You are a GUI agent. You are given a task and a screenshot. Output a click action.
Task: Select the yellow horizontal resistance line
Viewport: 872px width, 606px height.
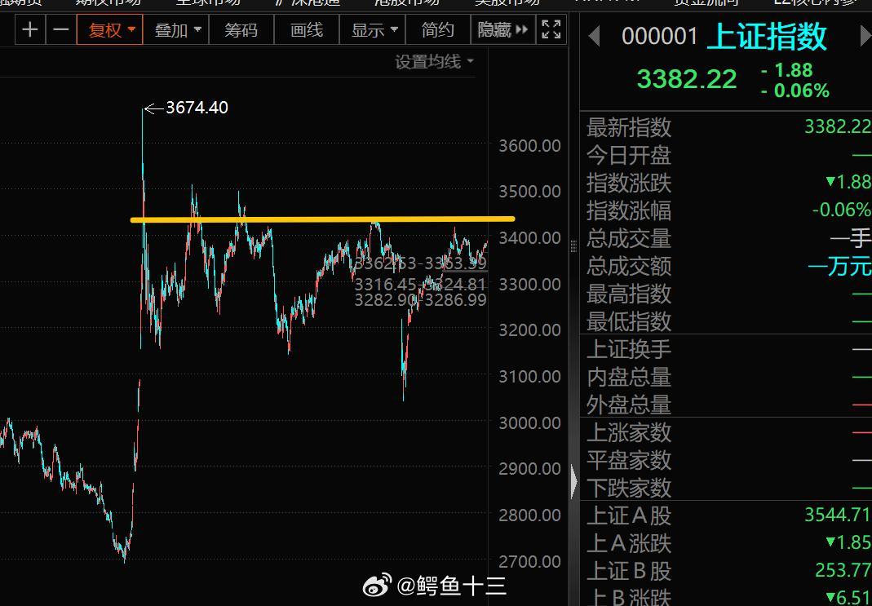[x=322, y=219]
